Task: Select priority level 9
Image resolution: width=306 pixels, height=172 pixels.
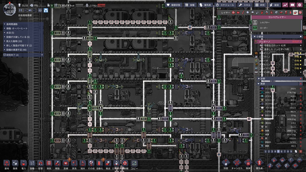Action: (x=291, y=151)
